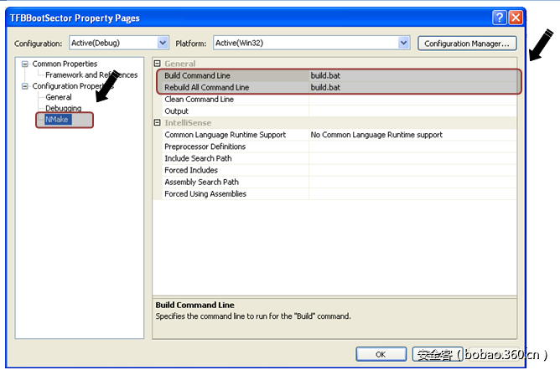
Task: Click the Help question mark button
Action: click(x=499, y=18)
